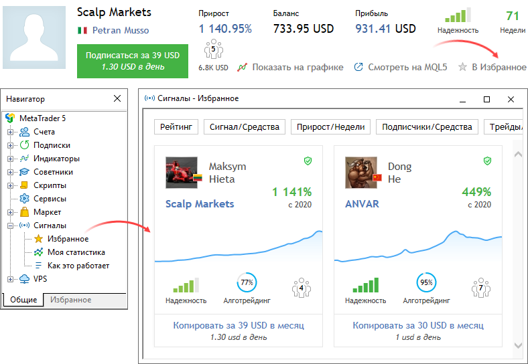This screenshot has height=364, width=528.
Task: Expand the VPS tree node
Action: point(11,279)
